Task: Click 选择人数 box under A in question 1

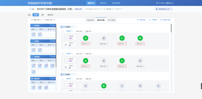Action: [x=86, y=44]
